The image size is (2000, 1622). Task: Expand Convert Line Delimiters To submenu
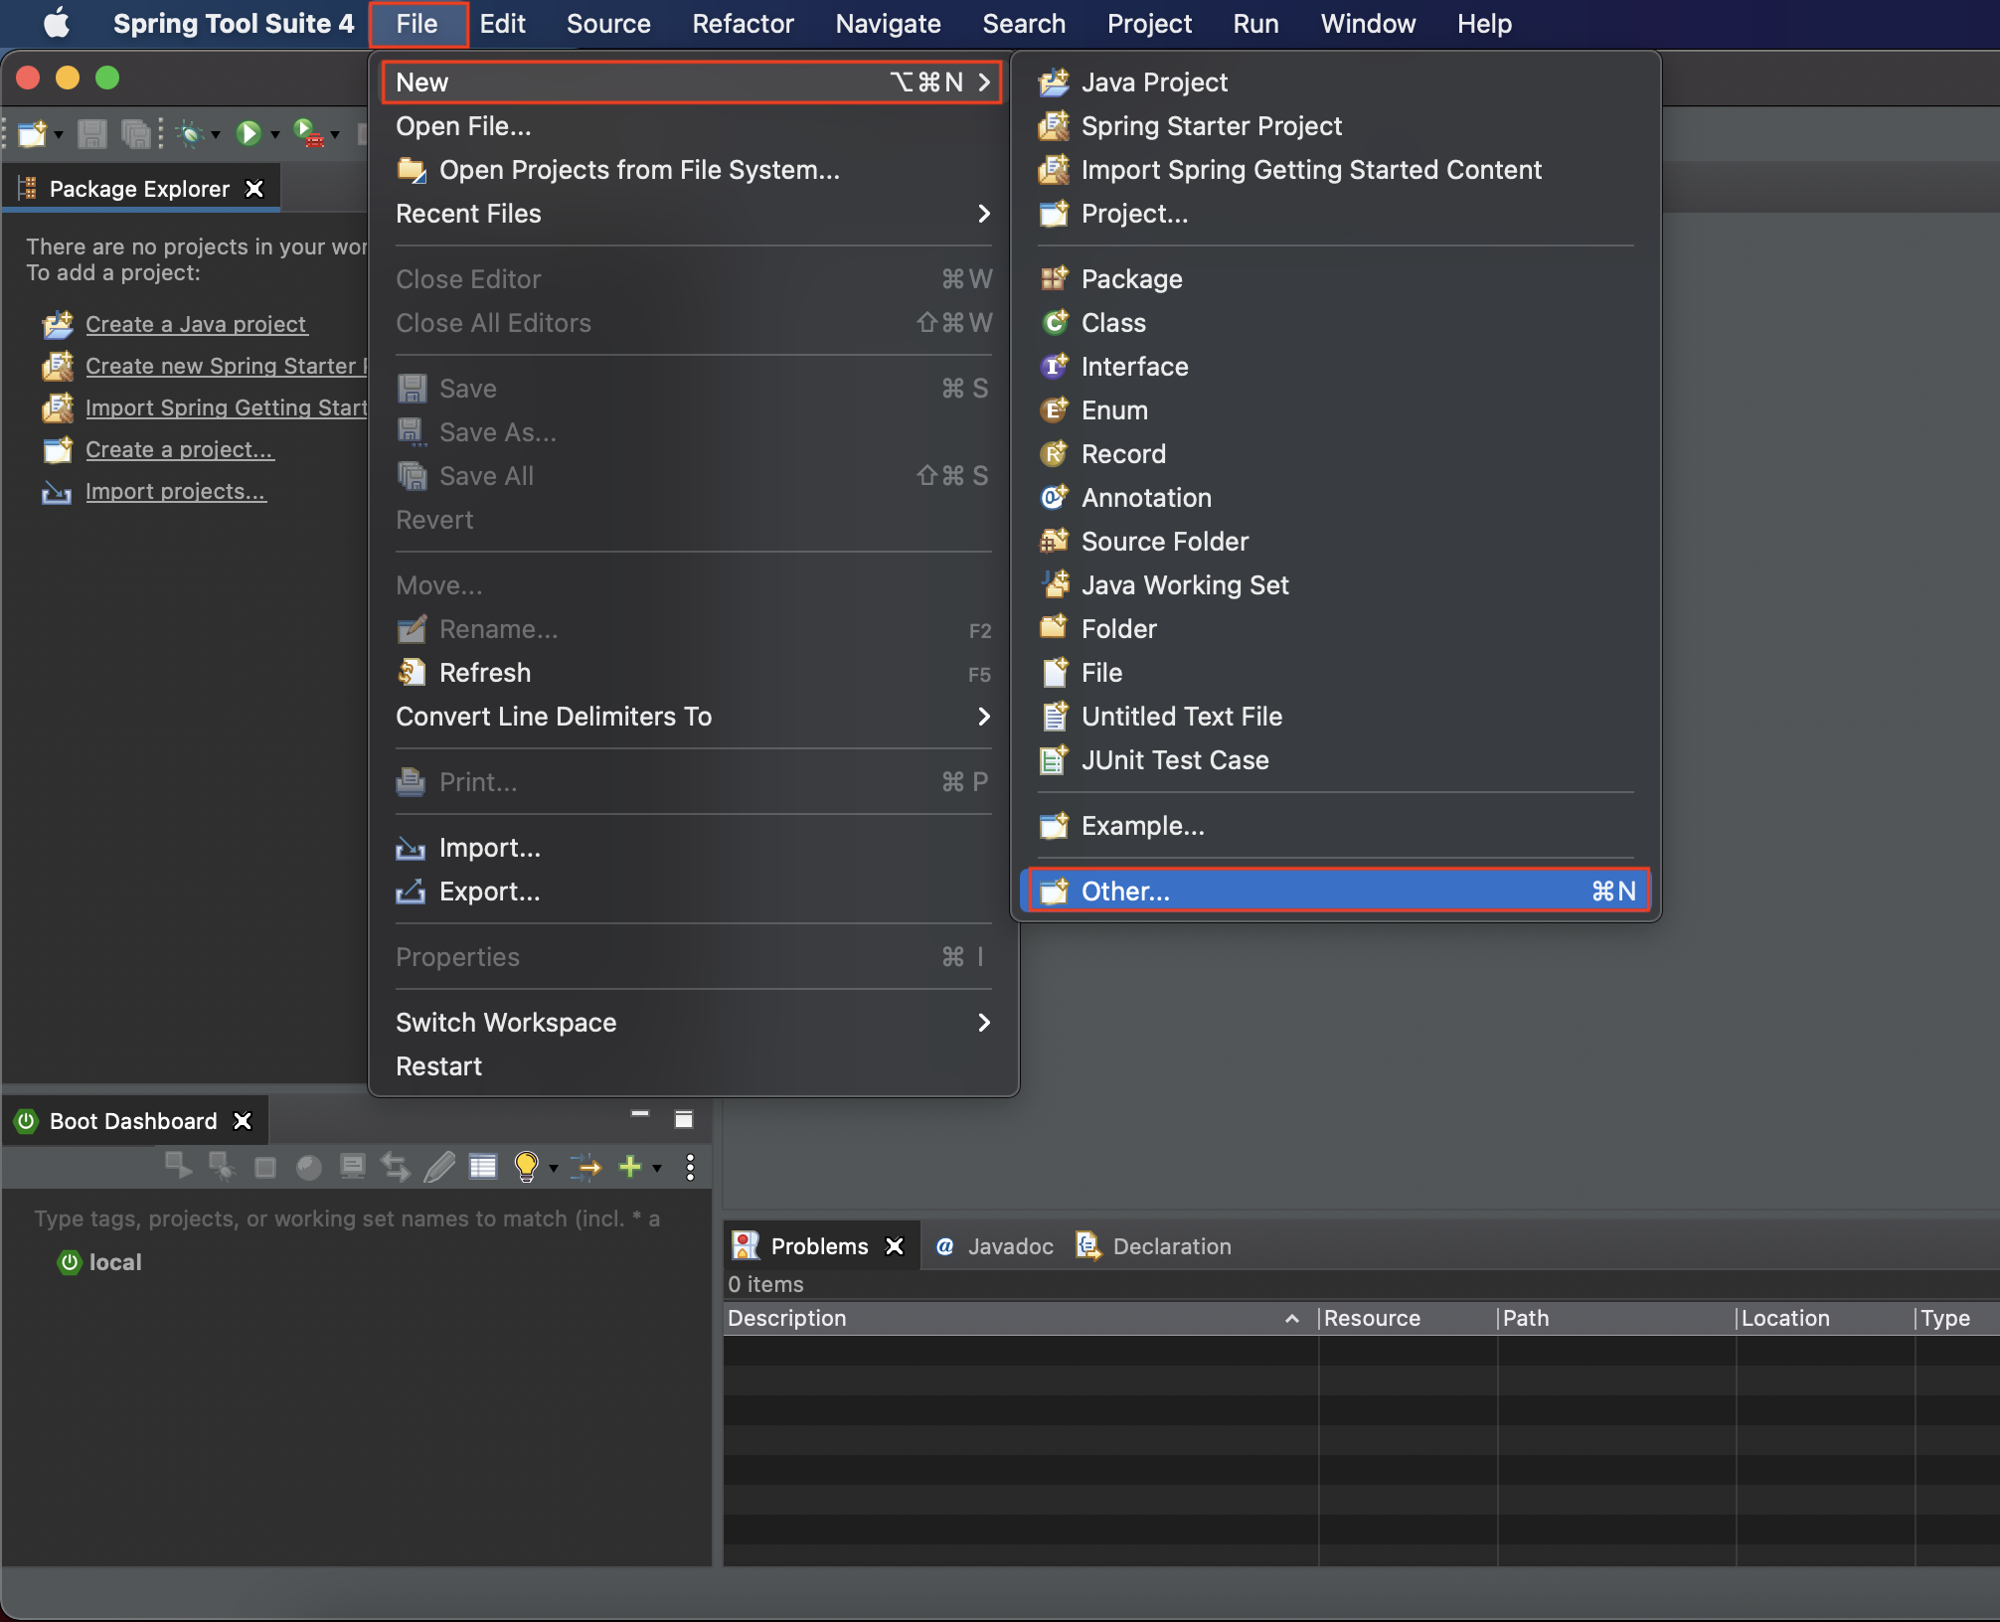(693, 717)
